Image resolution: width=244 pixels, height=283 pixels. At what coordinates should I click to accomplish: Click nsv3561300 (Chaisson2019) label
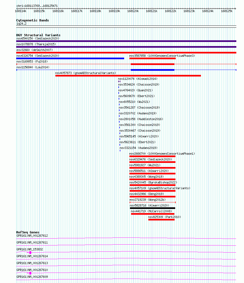tap(140, 125)
